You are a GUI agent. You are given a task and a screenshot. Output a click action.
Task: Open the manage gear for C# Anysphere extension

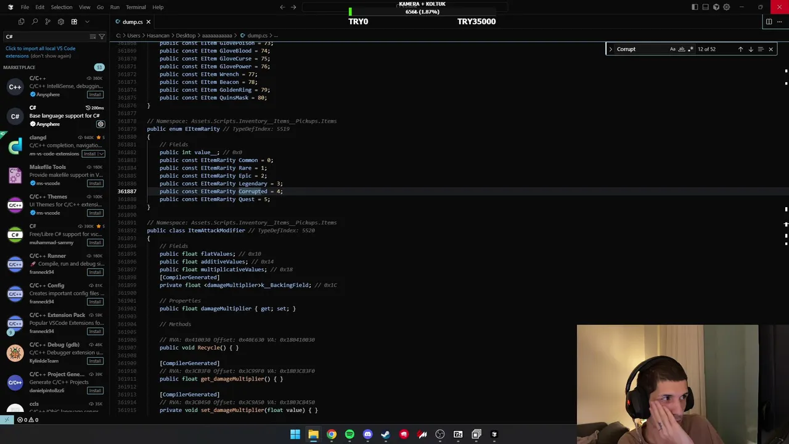[100, 124]
